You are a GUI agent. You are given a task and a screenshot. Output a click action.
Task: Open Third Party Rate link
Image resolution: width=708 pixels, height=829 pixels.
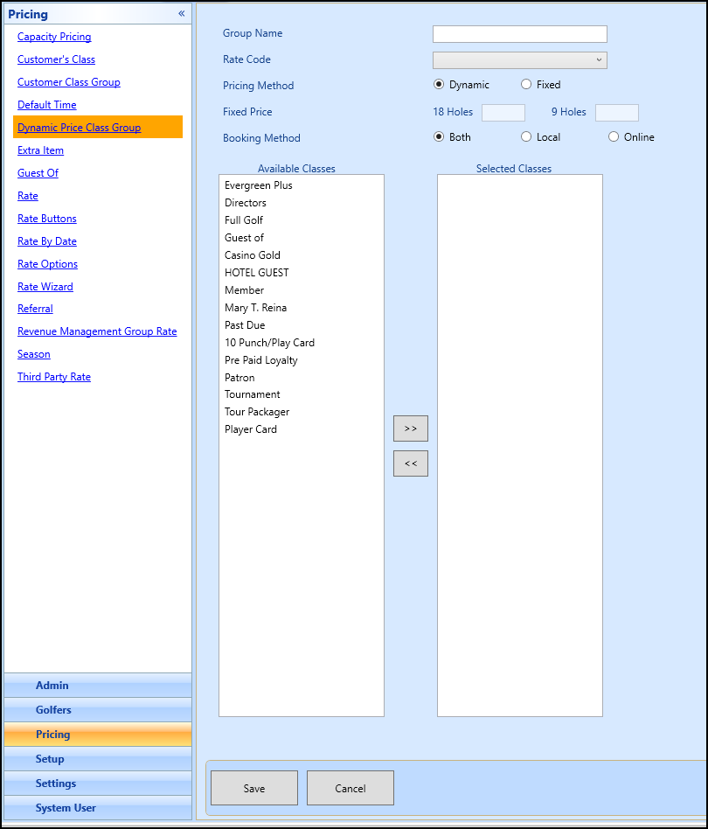[54, 376]
